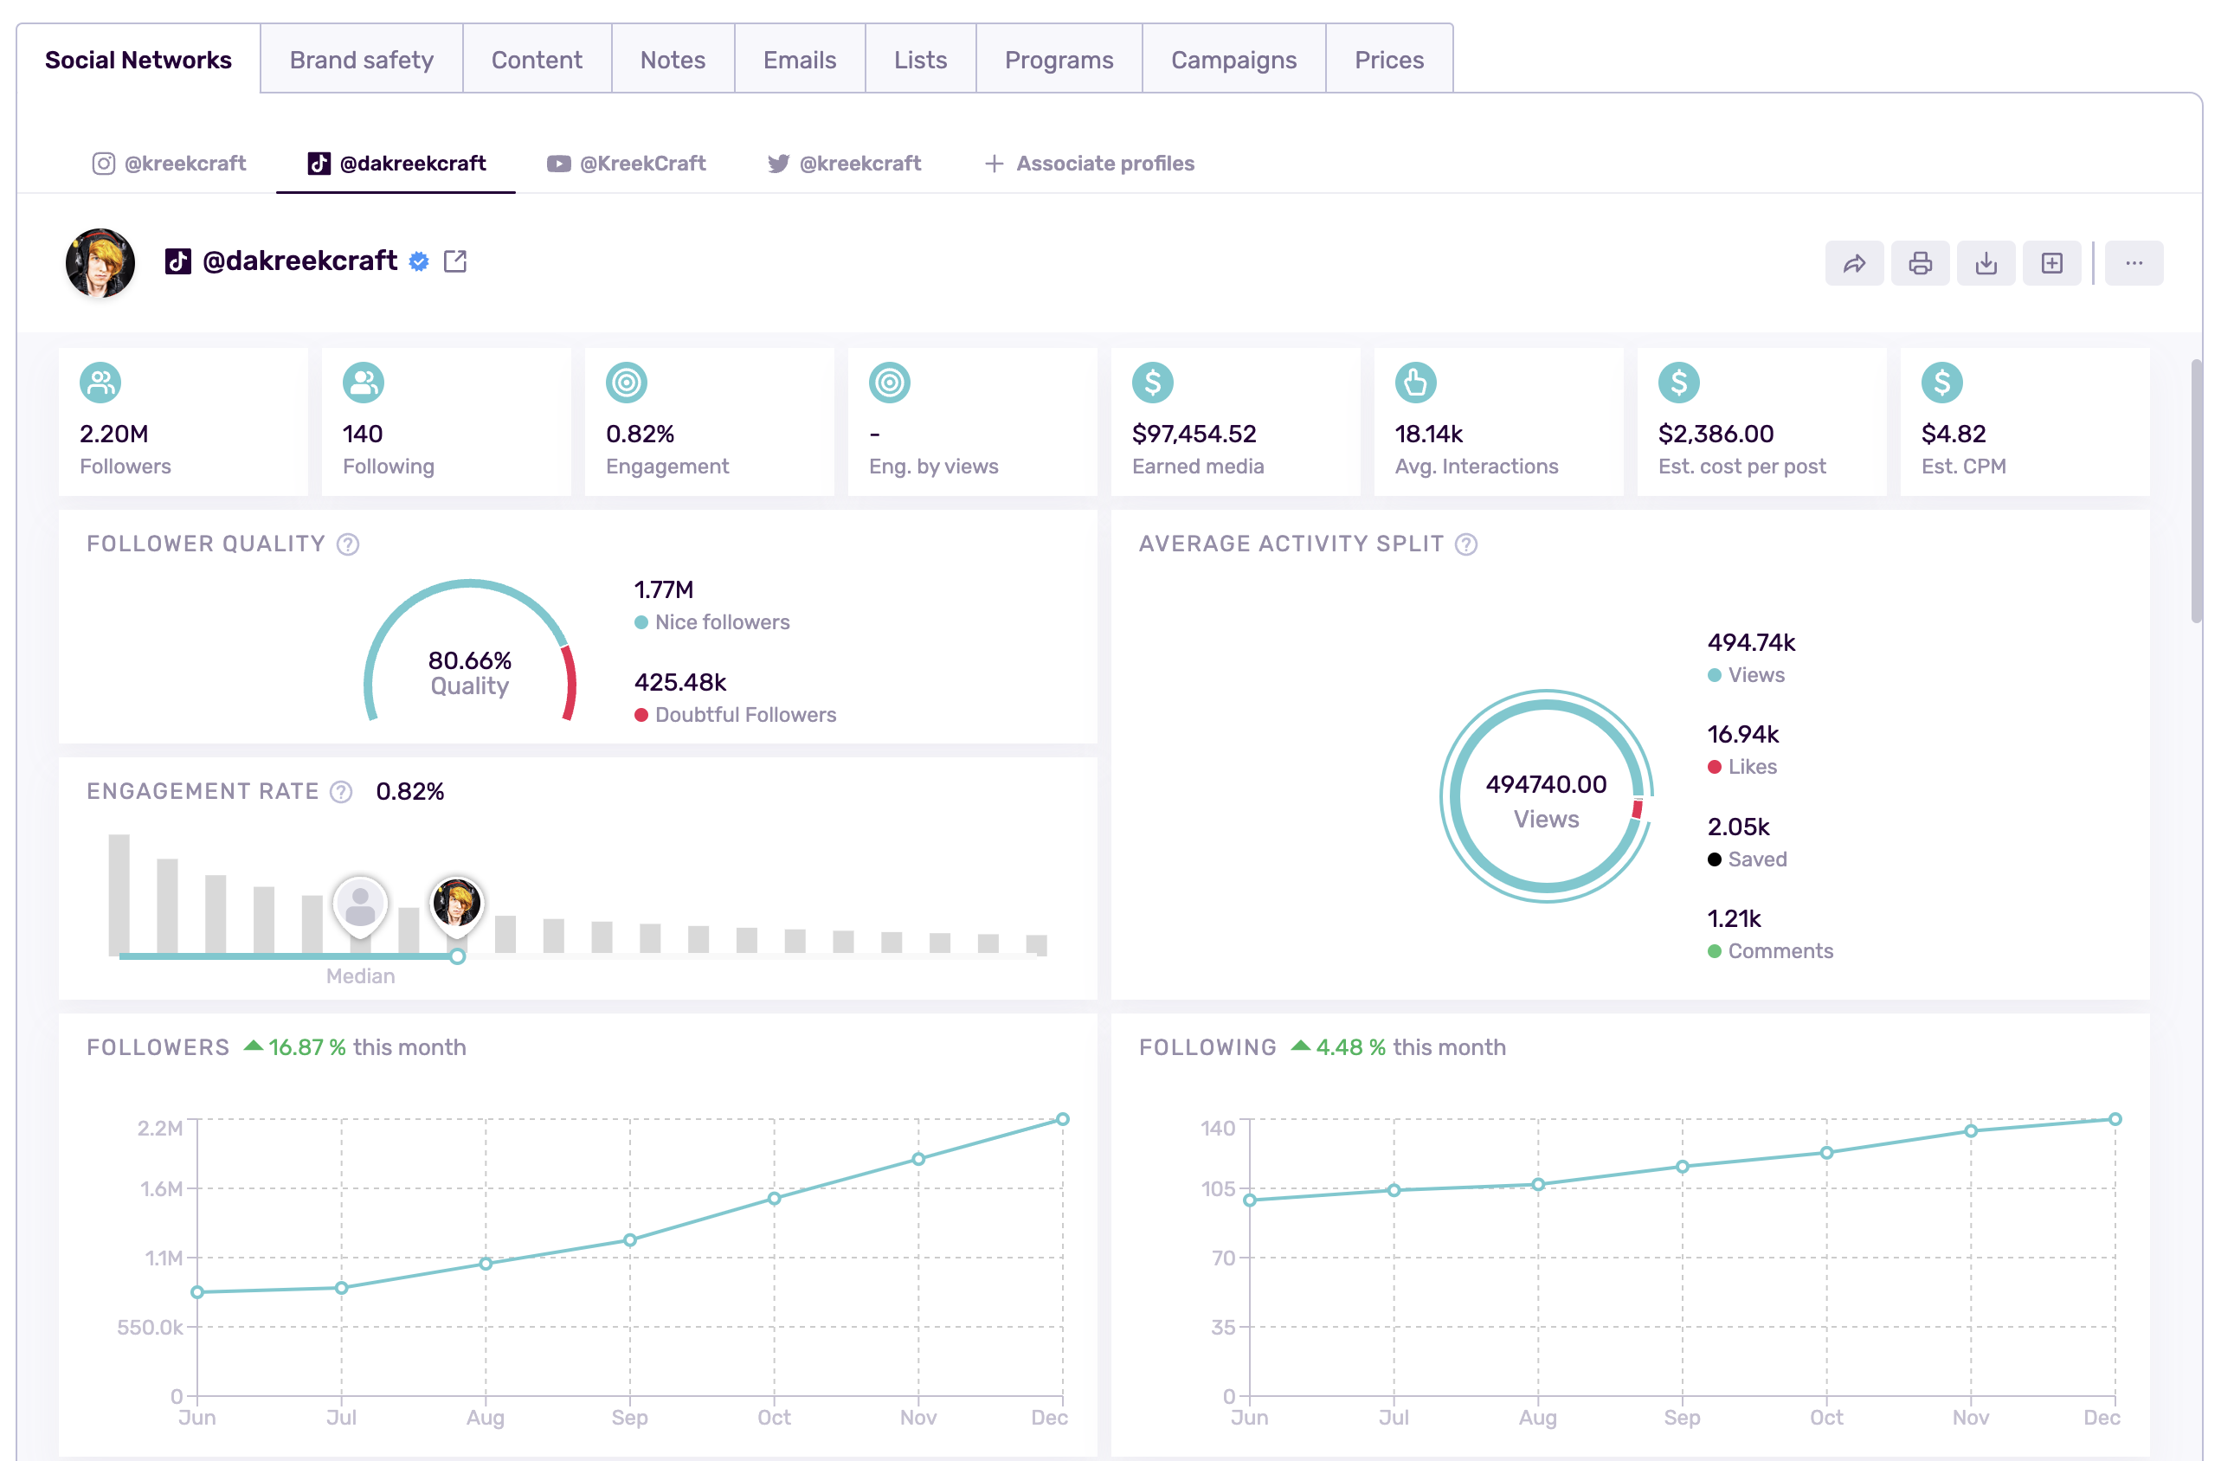
Task: Click engagement rate slider handle
Action: 457,956
